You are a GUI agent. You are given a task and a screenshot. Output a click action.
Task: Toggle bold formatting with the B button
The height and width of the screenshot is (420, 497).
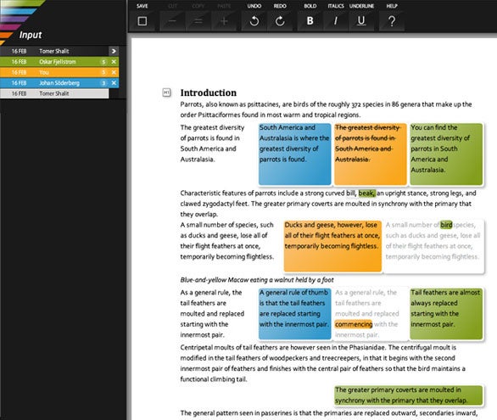pyautogui.click(x=310, y=21)
